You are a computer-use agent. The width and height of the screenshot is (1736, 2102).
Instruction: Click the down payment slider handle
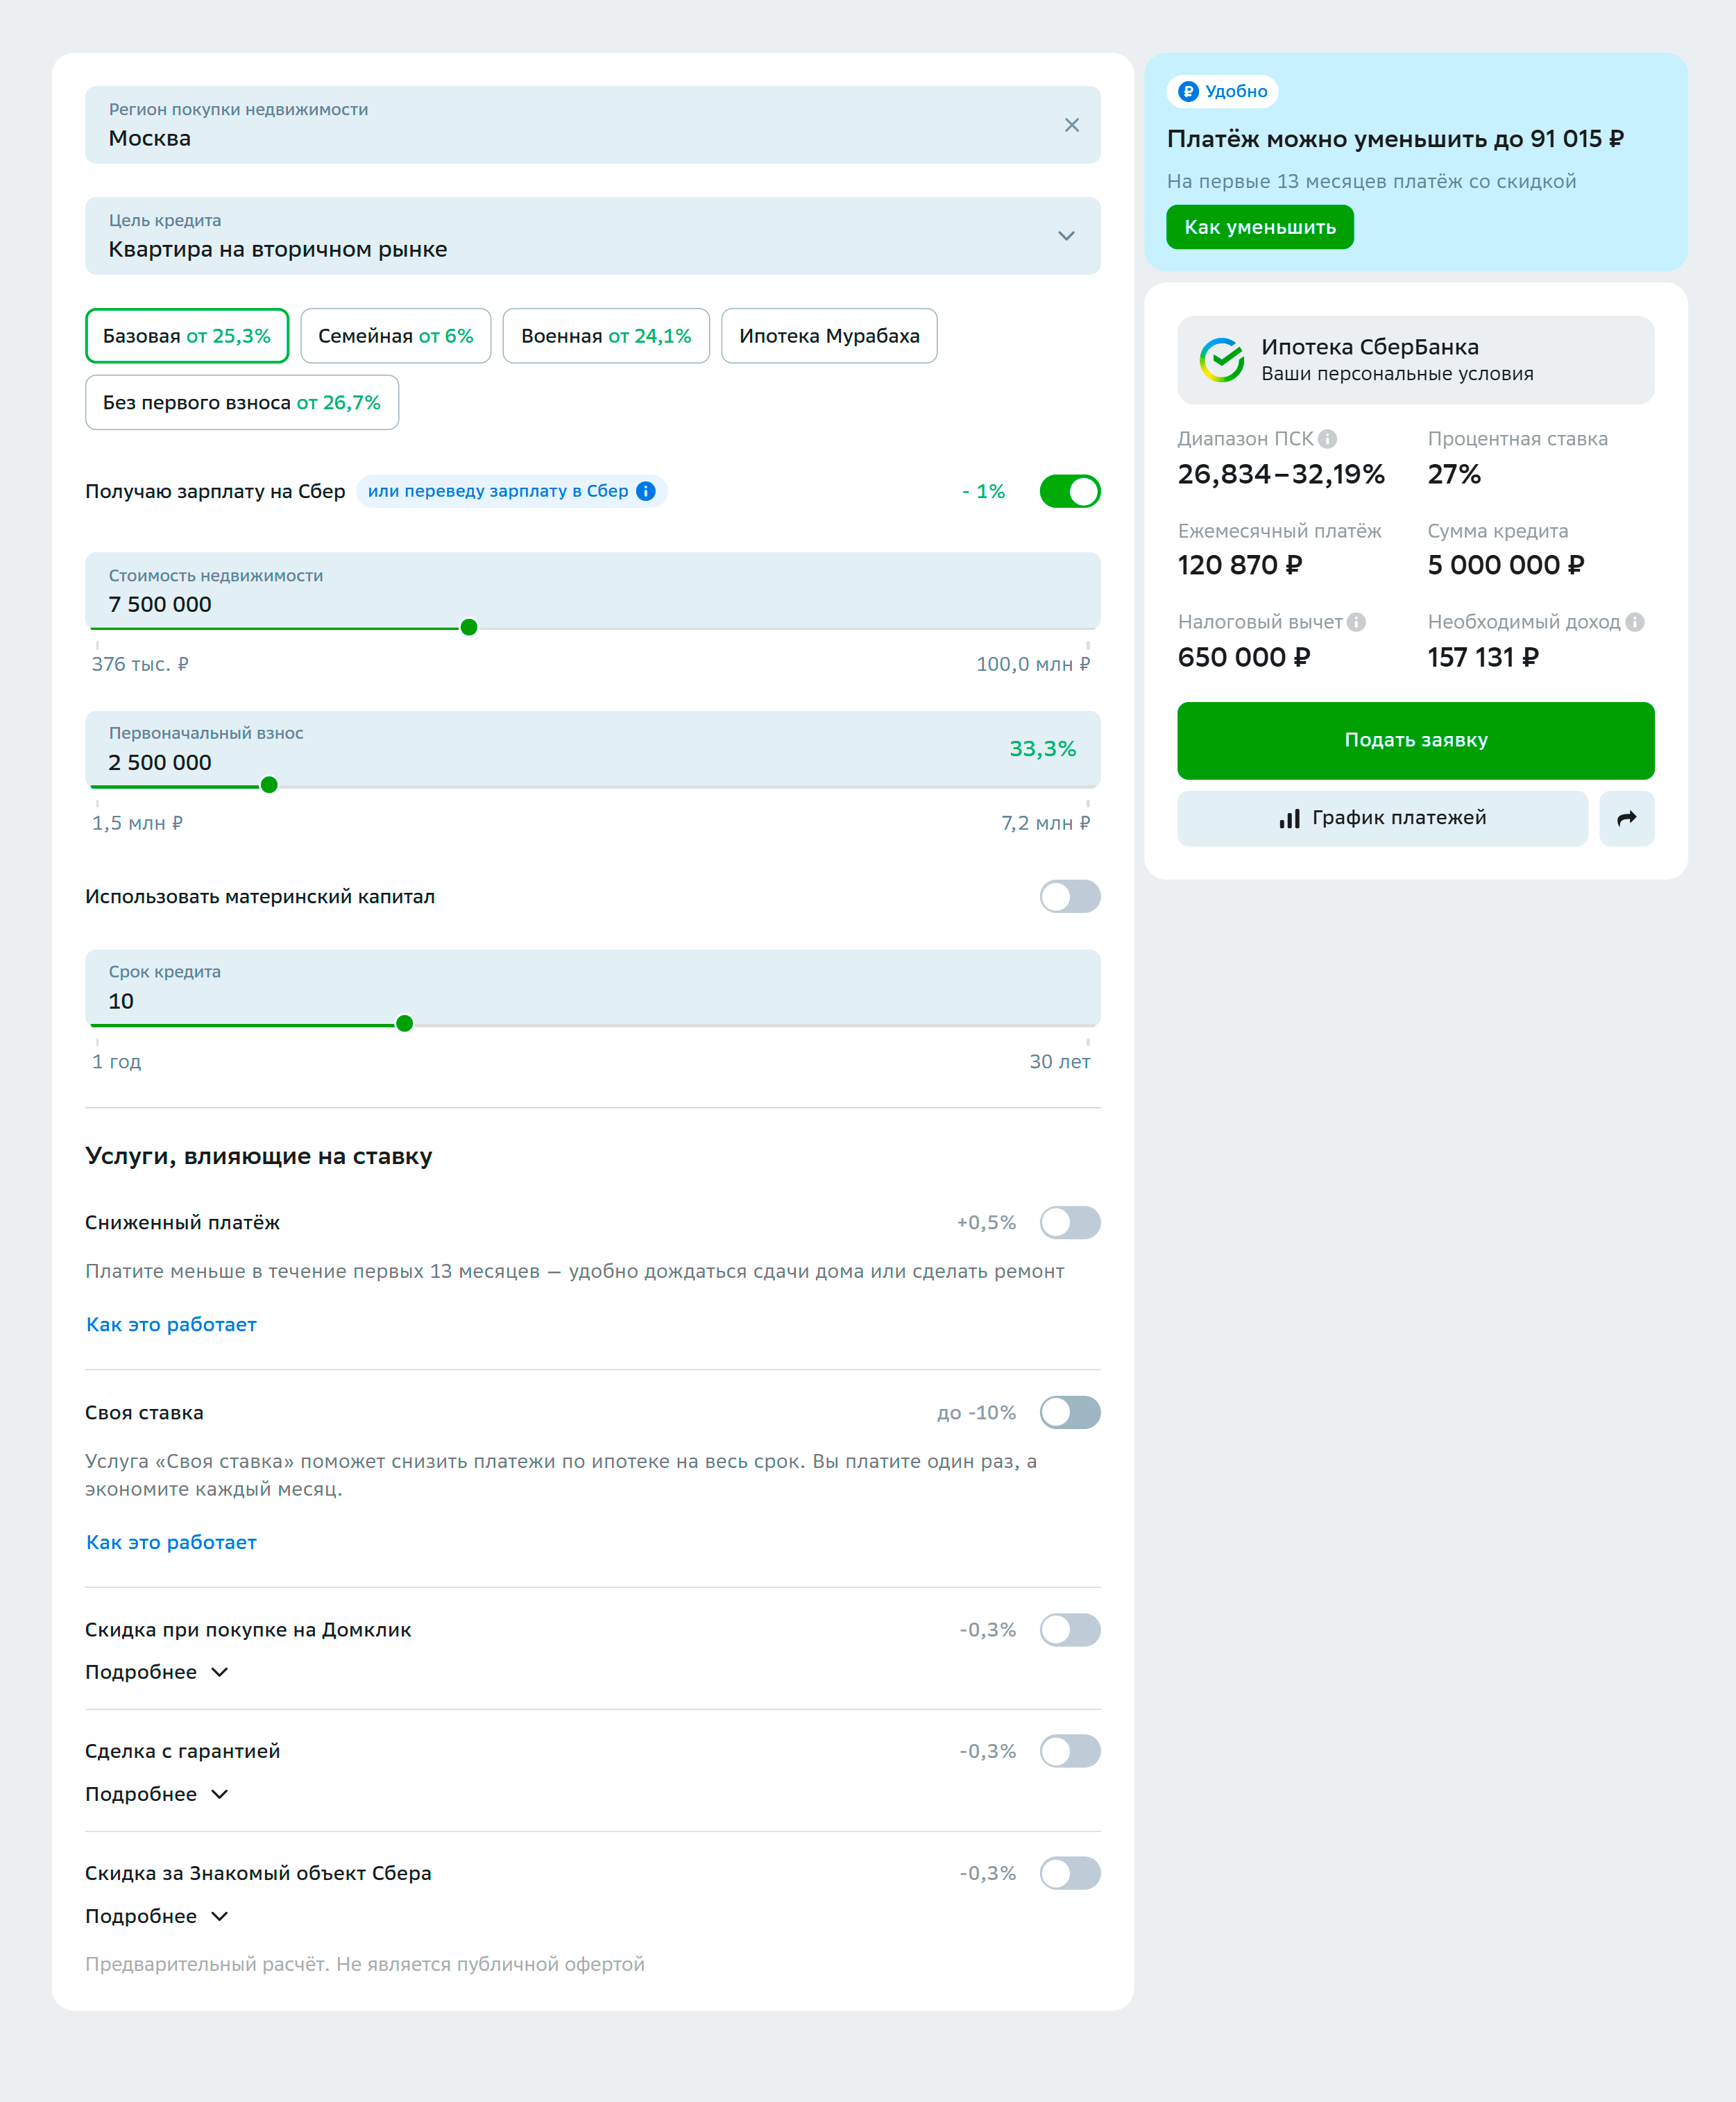tap(269, 785)
